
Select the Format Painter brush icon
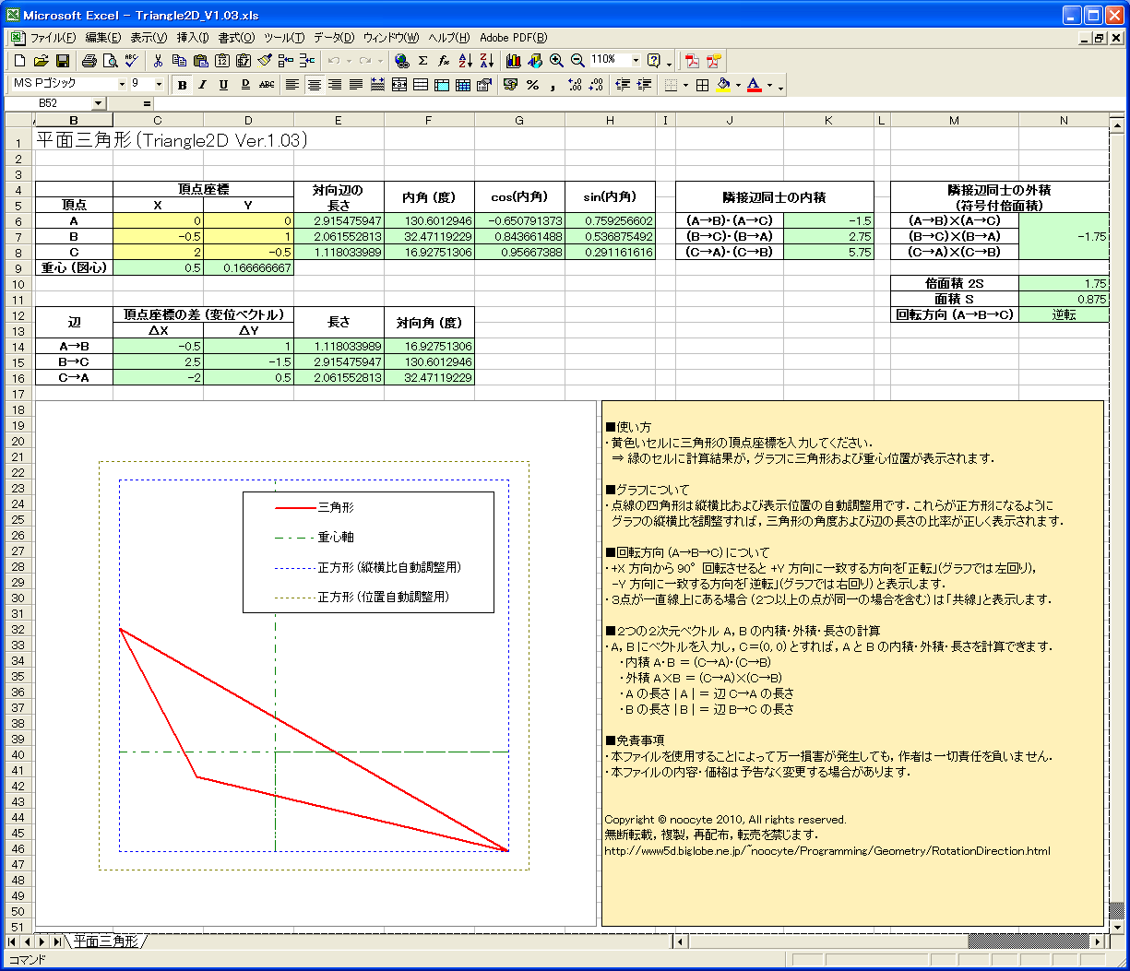[266, 61]
